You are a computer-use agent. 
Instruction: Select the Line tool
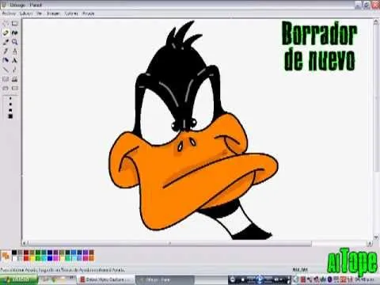coord(6,70)
